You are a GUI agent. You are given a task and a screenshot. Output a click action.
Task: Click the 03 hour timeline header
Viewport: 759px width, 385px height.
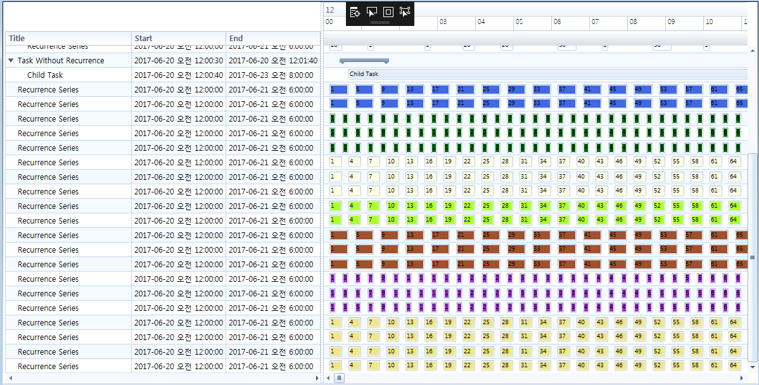click(x=456, y=23)
